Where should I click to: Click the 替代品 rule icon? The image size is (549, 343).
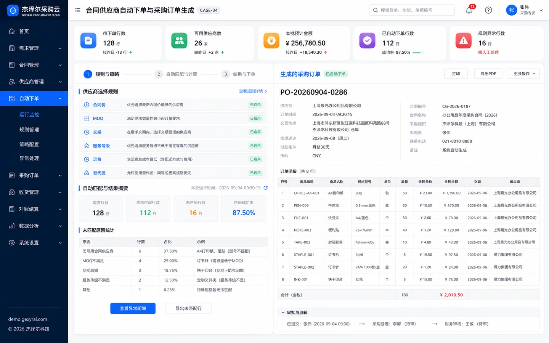pyautogui.click(x=87, y=173)
